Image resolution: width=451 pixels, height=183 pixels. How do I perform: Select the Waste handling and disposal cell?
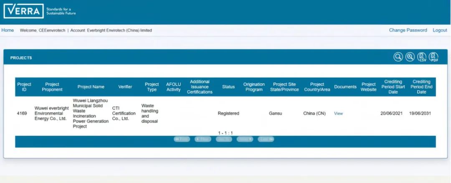(x=150, y=113)
